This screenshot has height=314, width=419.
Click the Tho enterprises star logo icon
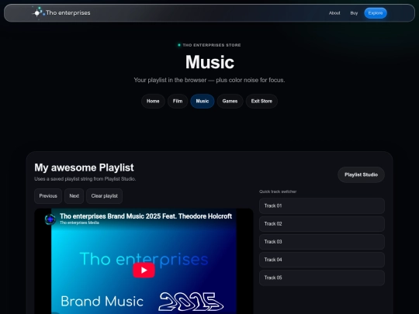tap(38, 12)
